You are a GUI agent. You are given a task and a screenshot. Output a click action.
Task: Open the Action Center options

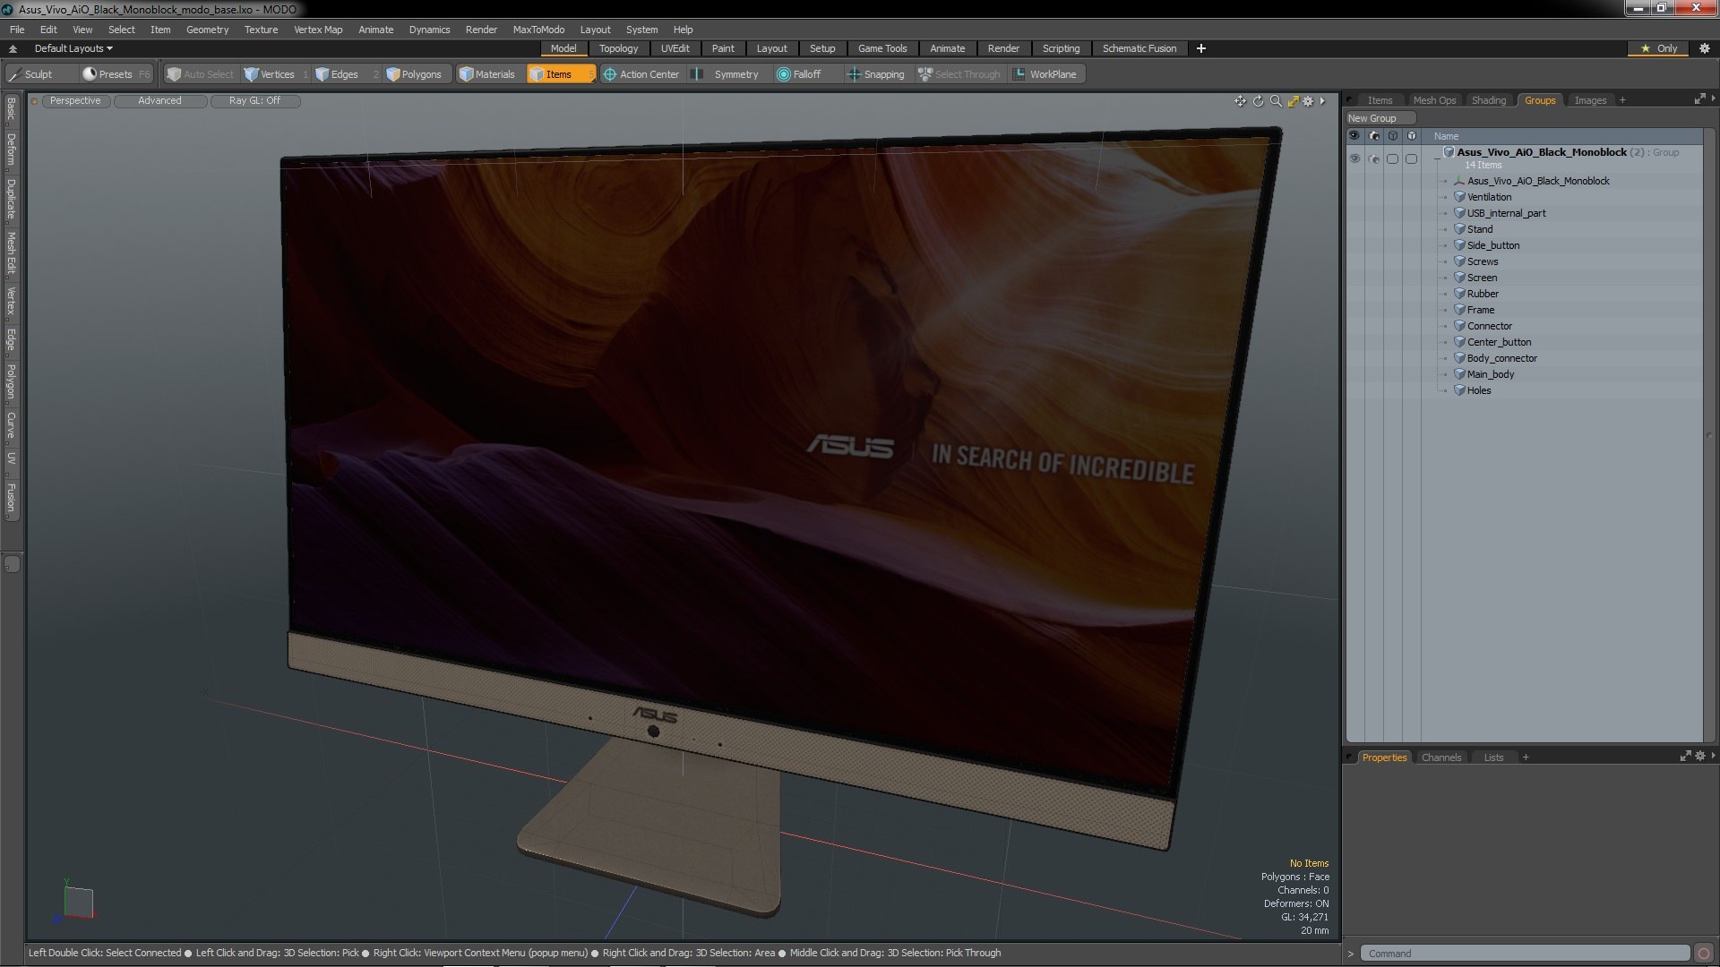(x=641, y=74)
